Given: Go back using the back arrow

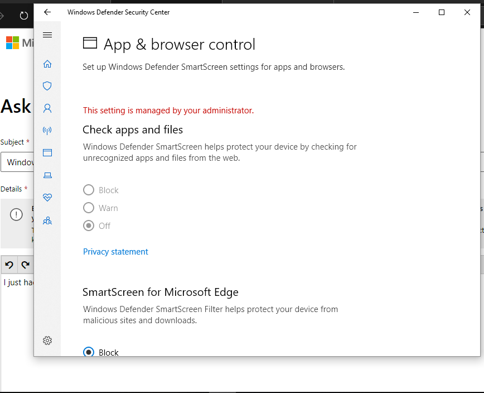Looking at the screenshot, I should [47, 12].
